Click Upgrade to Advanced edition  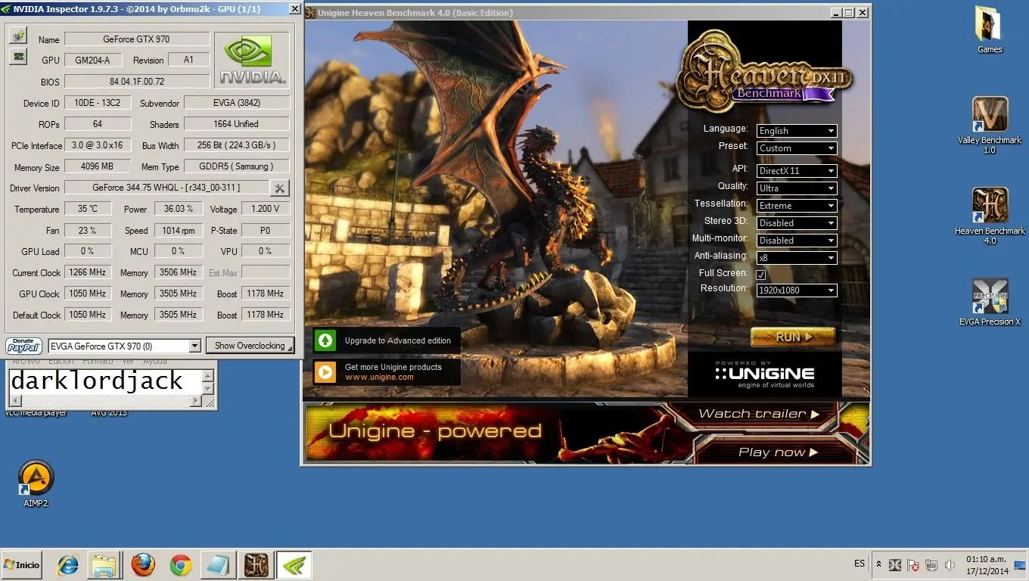tap(398, 340)
